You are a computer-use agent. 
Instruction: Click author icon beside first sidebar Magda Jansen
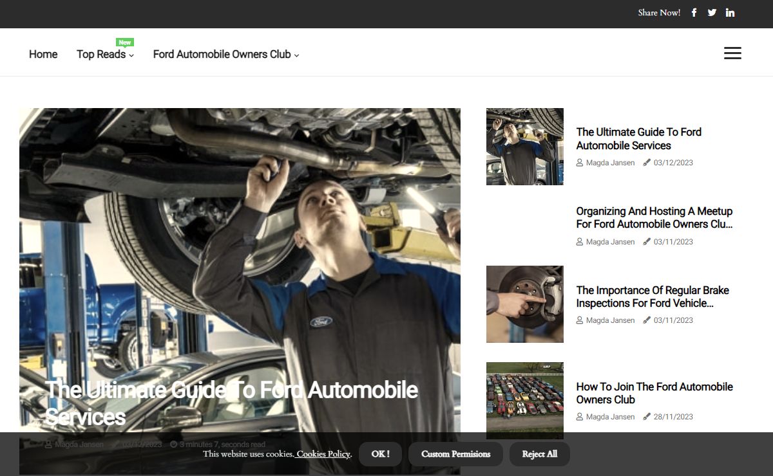point(580,163)
